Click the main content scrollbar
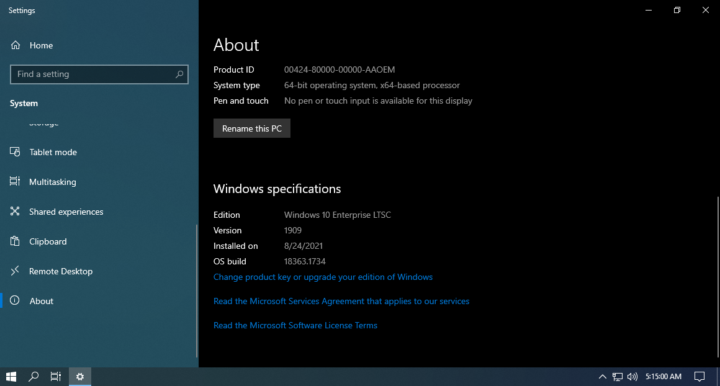The height and width of the screenshot is (386, 720). (x=718, y=277)
